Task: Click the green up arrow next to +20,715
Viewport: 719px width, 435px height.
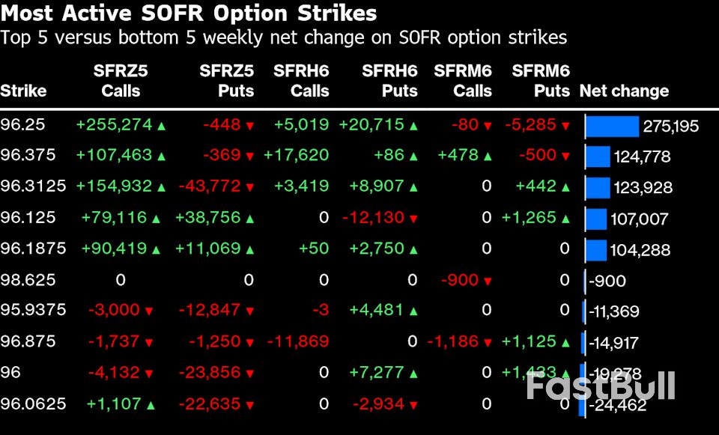Action: [x=413, y=126]
